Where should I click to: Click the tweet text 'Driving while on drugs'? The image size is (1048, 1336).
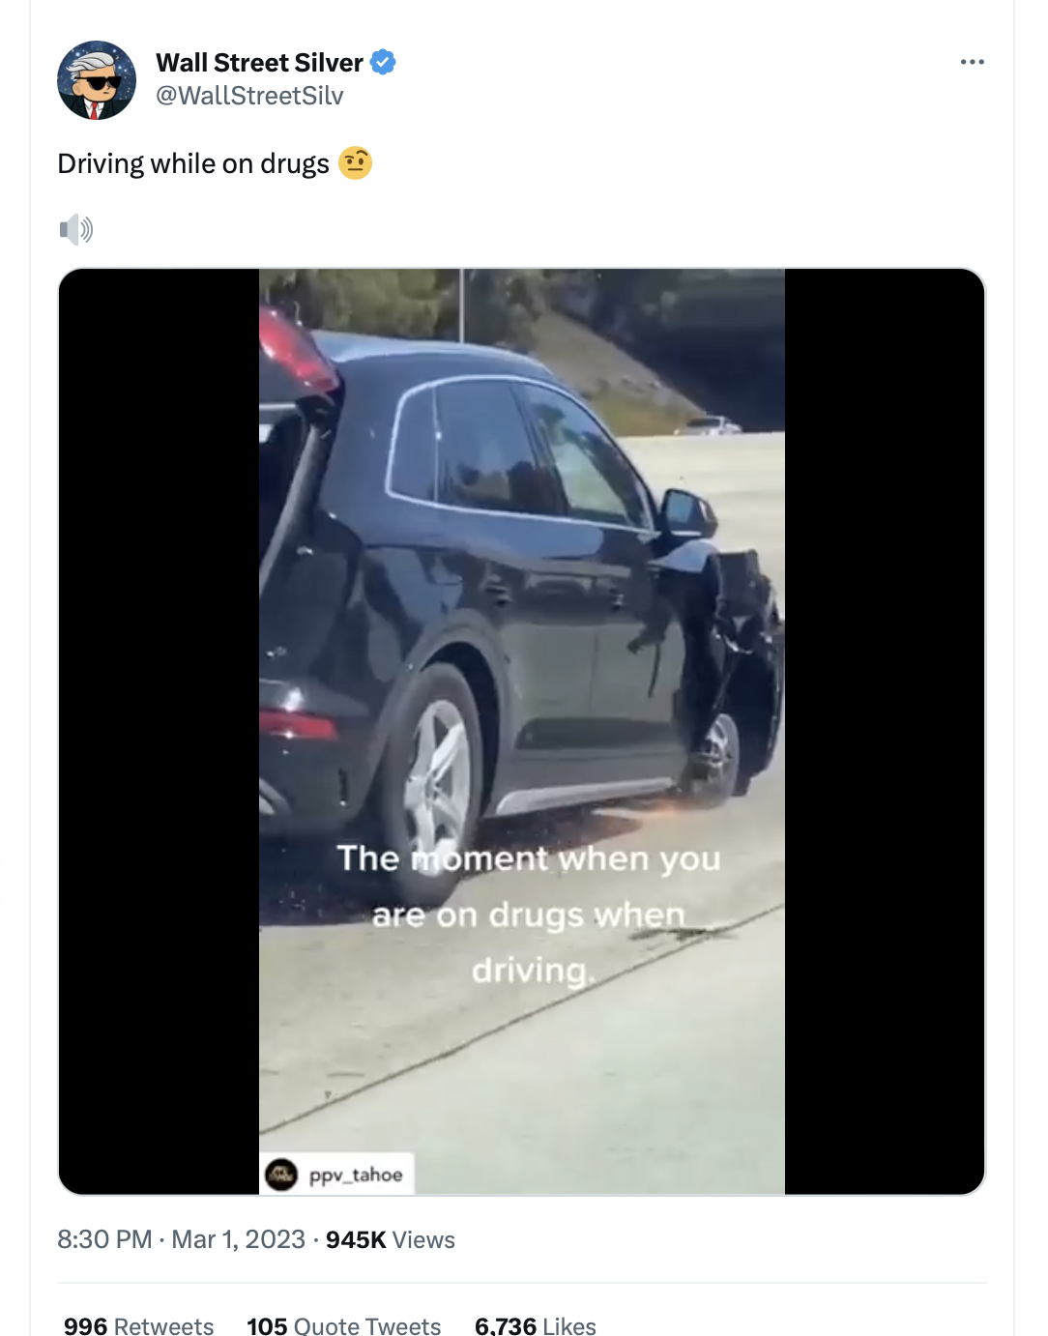193,163
